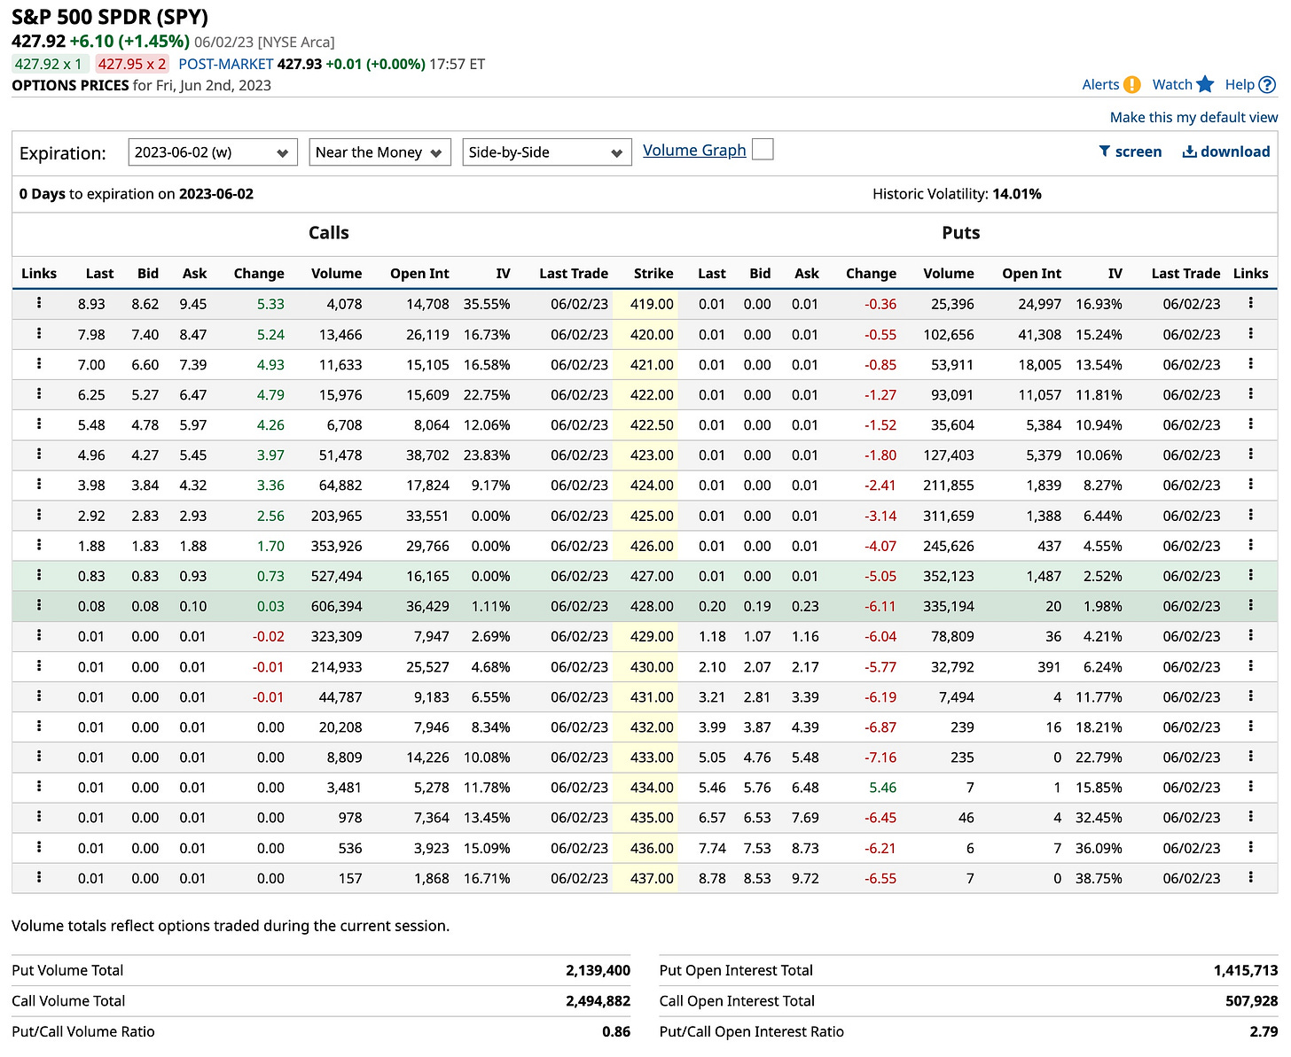
Task: Open the Alerts link
Action: [1100, 84]
